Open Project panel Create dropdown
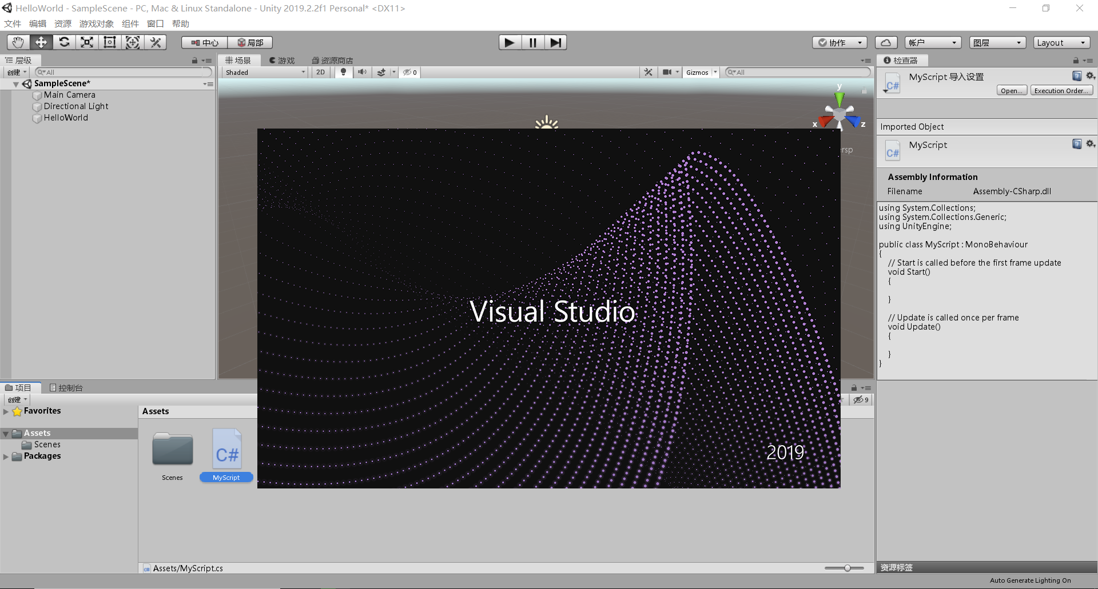The height and width of the screenshot is (589, 1098). (17, 400)
